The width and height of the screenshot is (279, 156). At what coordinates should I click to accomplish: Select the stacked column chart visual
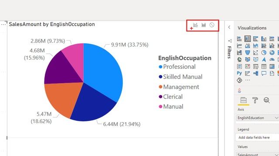[248, 39]
